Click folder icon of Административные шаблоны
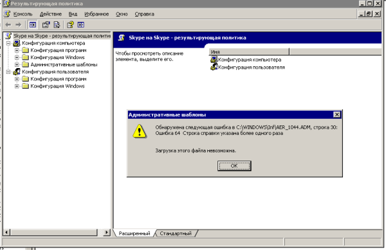 25,65
